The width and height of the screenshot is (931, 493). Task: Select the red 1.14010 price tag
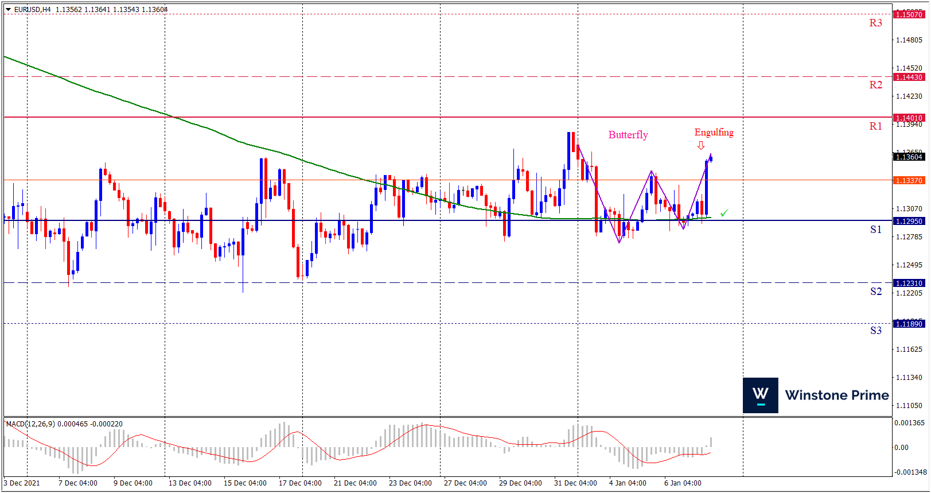click(909, 118)
